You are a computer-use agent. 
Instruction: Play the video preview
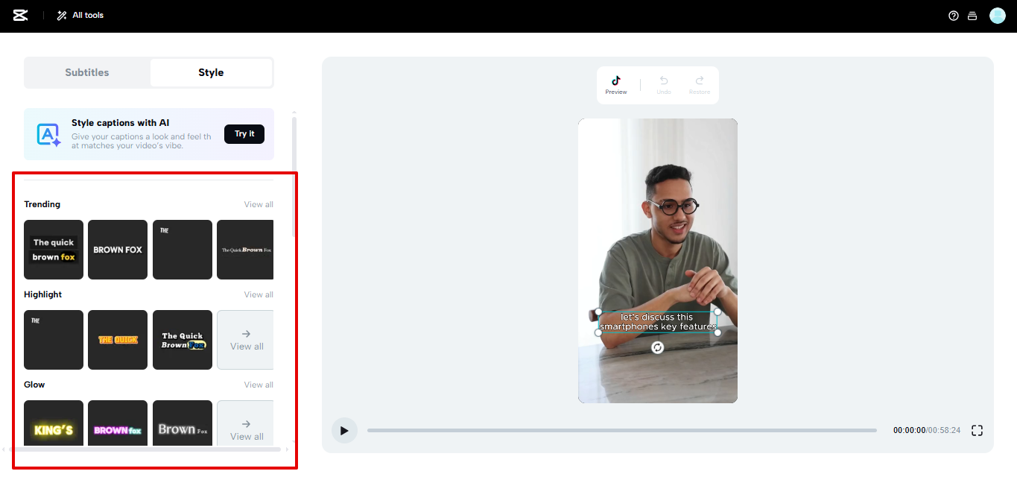pos(344,430)
